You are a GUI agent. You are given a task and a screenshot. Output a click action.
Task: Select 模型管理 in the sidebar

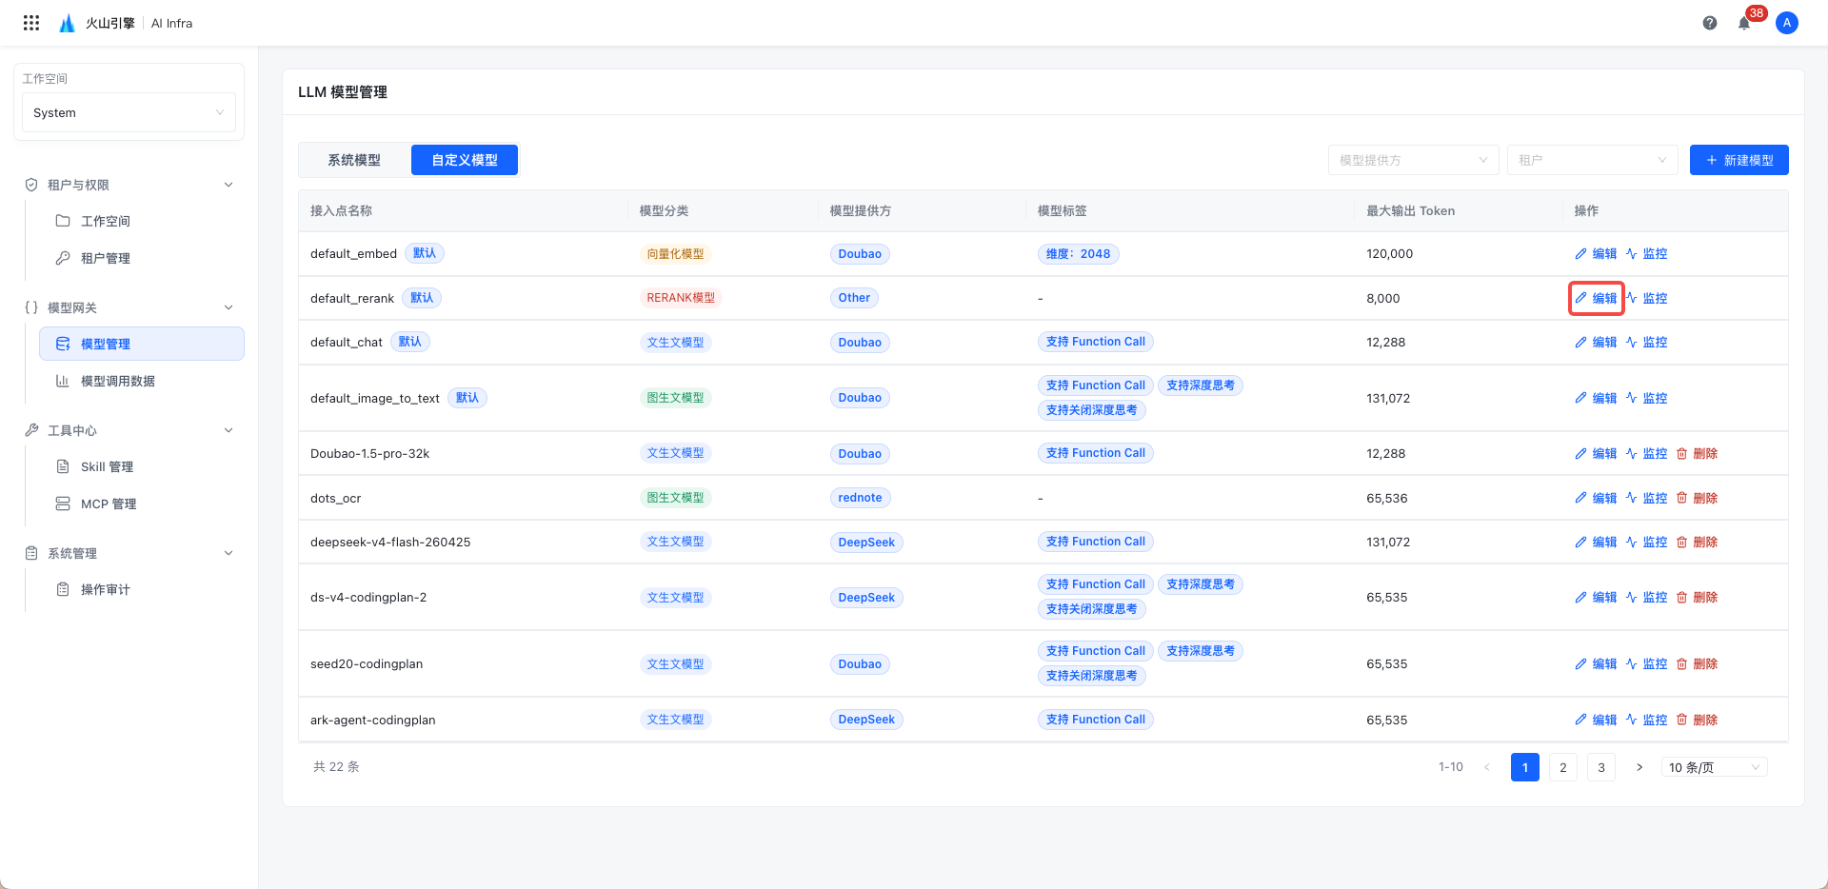click(x=142, y=344)
